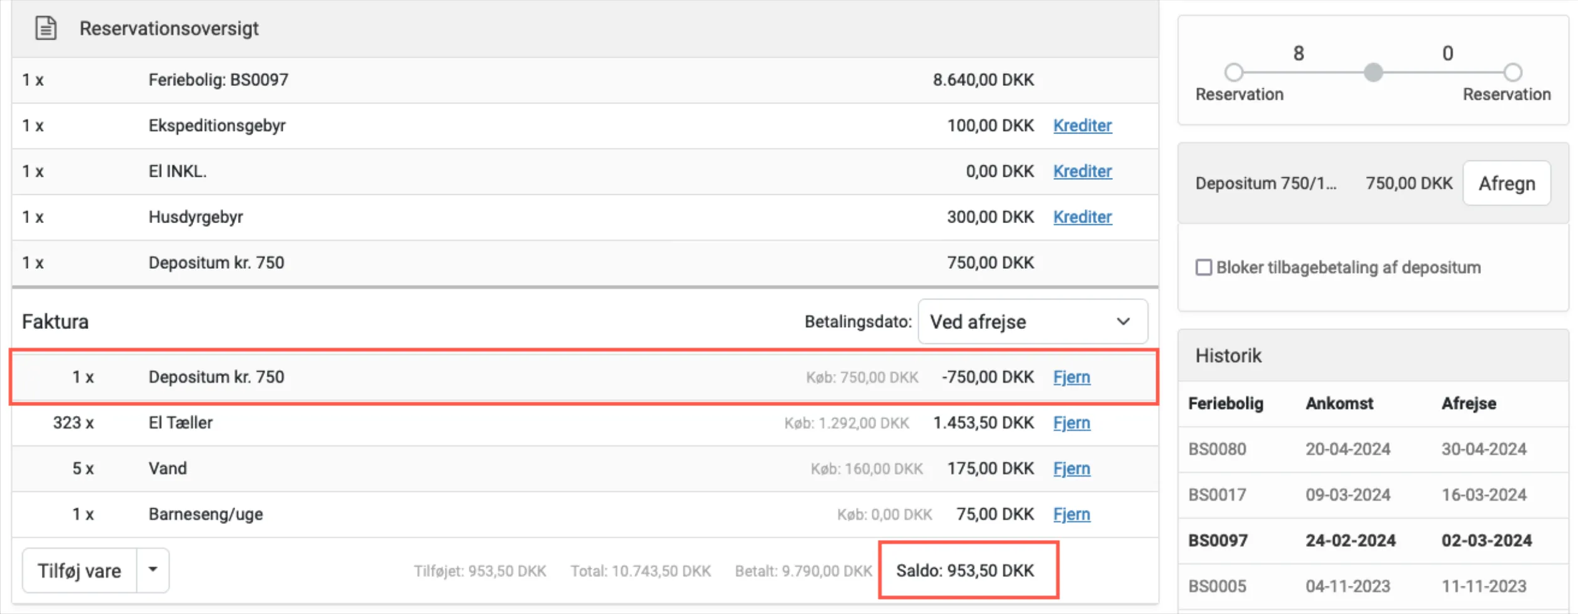Expand the Tilføj vare arrow menu
Viewport: 1578px width, 614px height.
coord(153,570)
